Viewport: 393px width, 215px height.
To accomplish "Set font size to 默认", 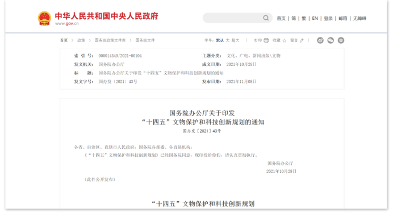I will pyautogui.click(x=220, y=40).
